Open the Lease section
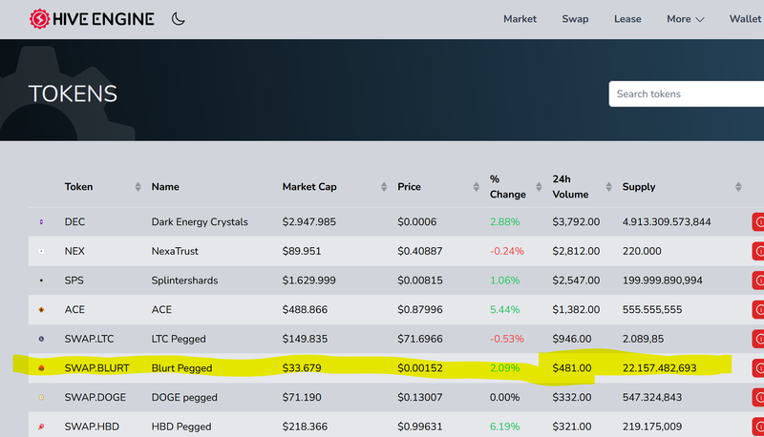This screenshot has width=764, height=437. pyautogui.click(x=627, y=19)
